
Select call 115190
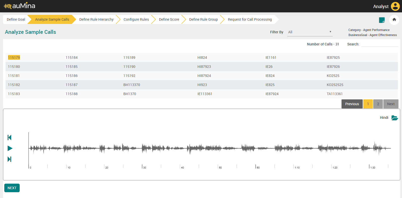point(129,67)
